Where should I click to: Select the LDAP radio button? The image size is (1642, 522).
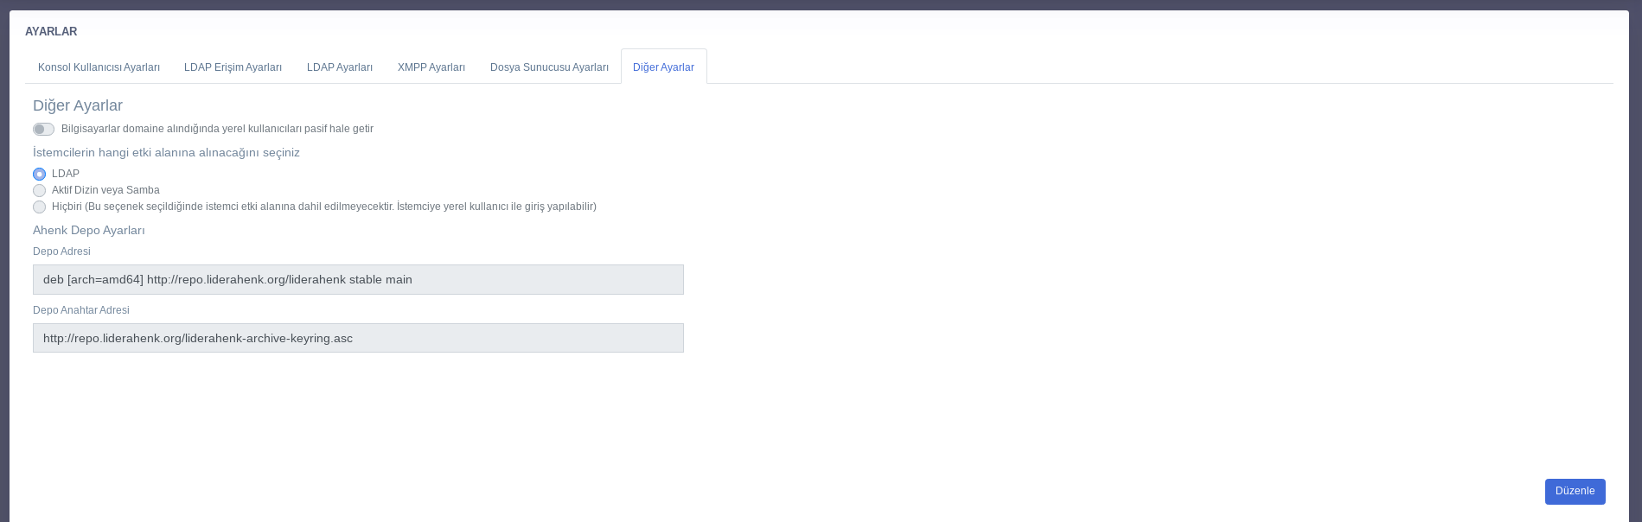point(40,175)
